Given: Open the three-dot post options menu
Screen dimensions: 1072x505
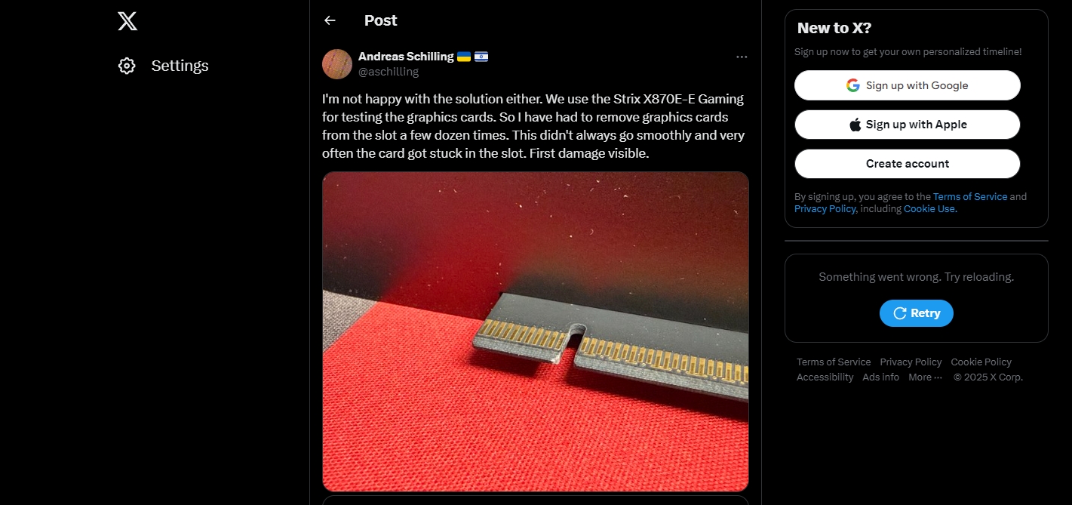Looking at the screenshot, I should [x=742, y=57].
